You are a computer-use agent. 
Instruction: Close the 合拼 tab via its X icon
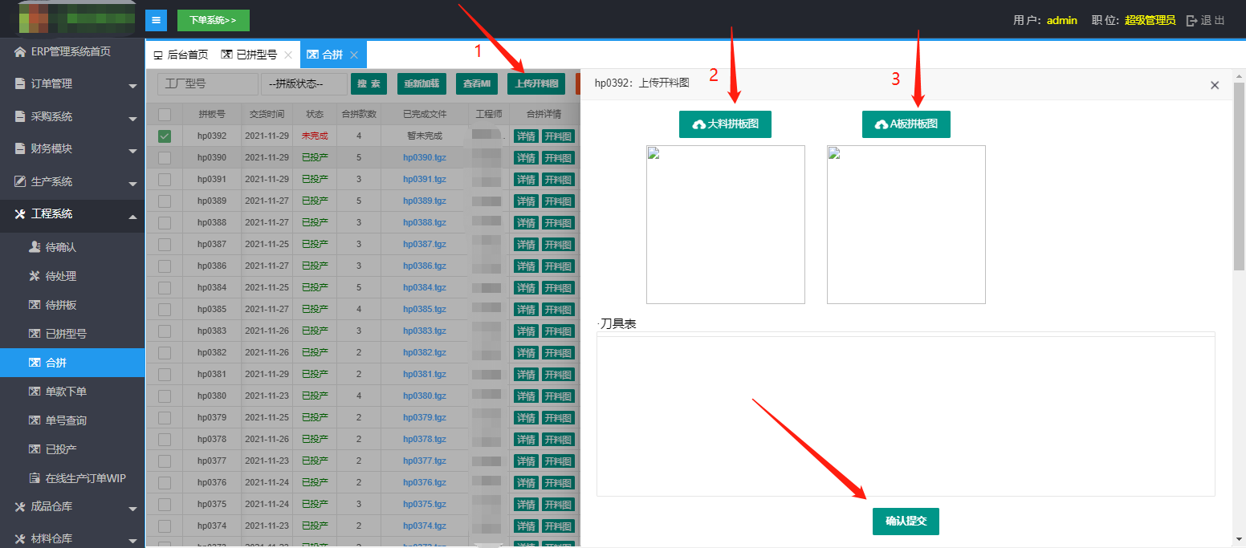354,55
